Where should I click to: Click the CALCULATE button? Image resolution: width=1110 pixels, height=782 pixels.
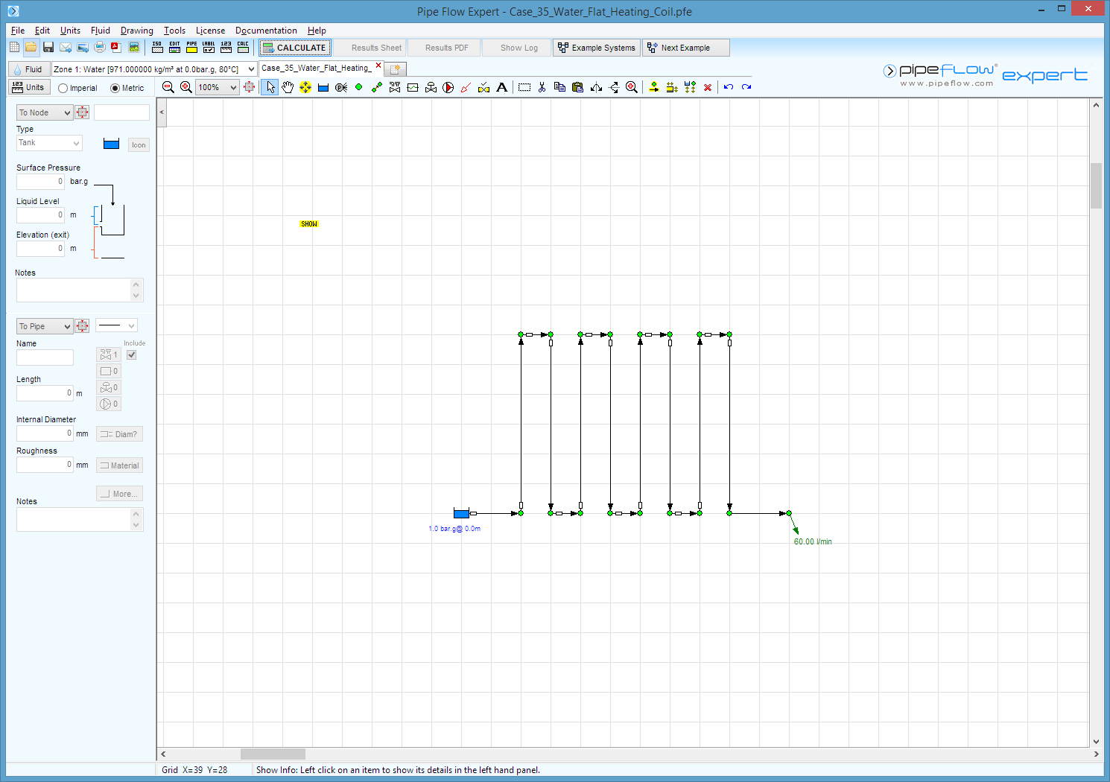click(x=294, y=48)
